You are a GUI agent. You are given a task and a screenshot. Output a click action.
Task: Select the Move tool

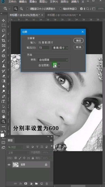pos(3,20)
